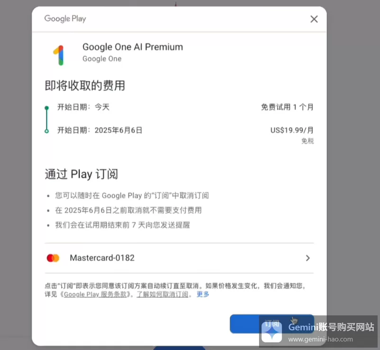Image resolution: width=380 pixels, height=350 pixels.
Task: Click the timeline dot next to 2025年6月6日
Action: pos(46,130)
